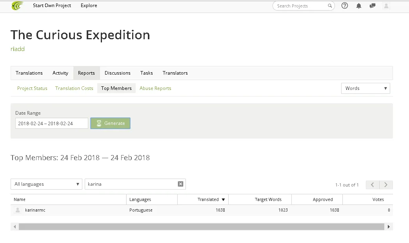Open the Tasks tab
Image resolution: width=409 pixels, height=243 pixels.
(147, 73)
